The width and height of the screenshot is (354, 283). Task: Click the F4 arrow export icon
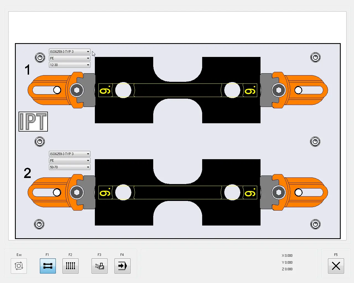coord(122,266)
